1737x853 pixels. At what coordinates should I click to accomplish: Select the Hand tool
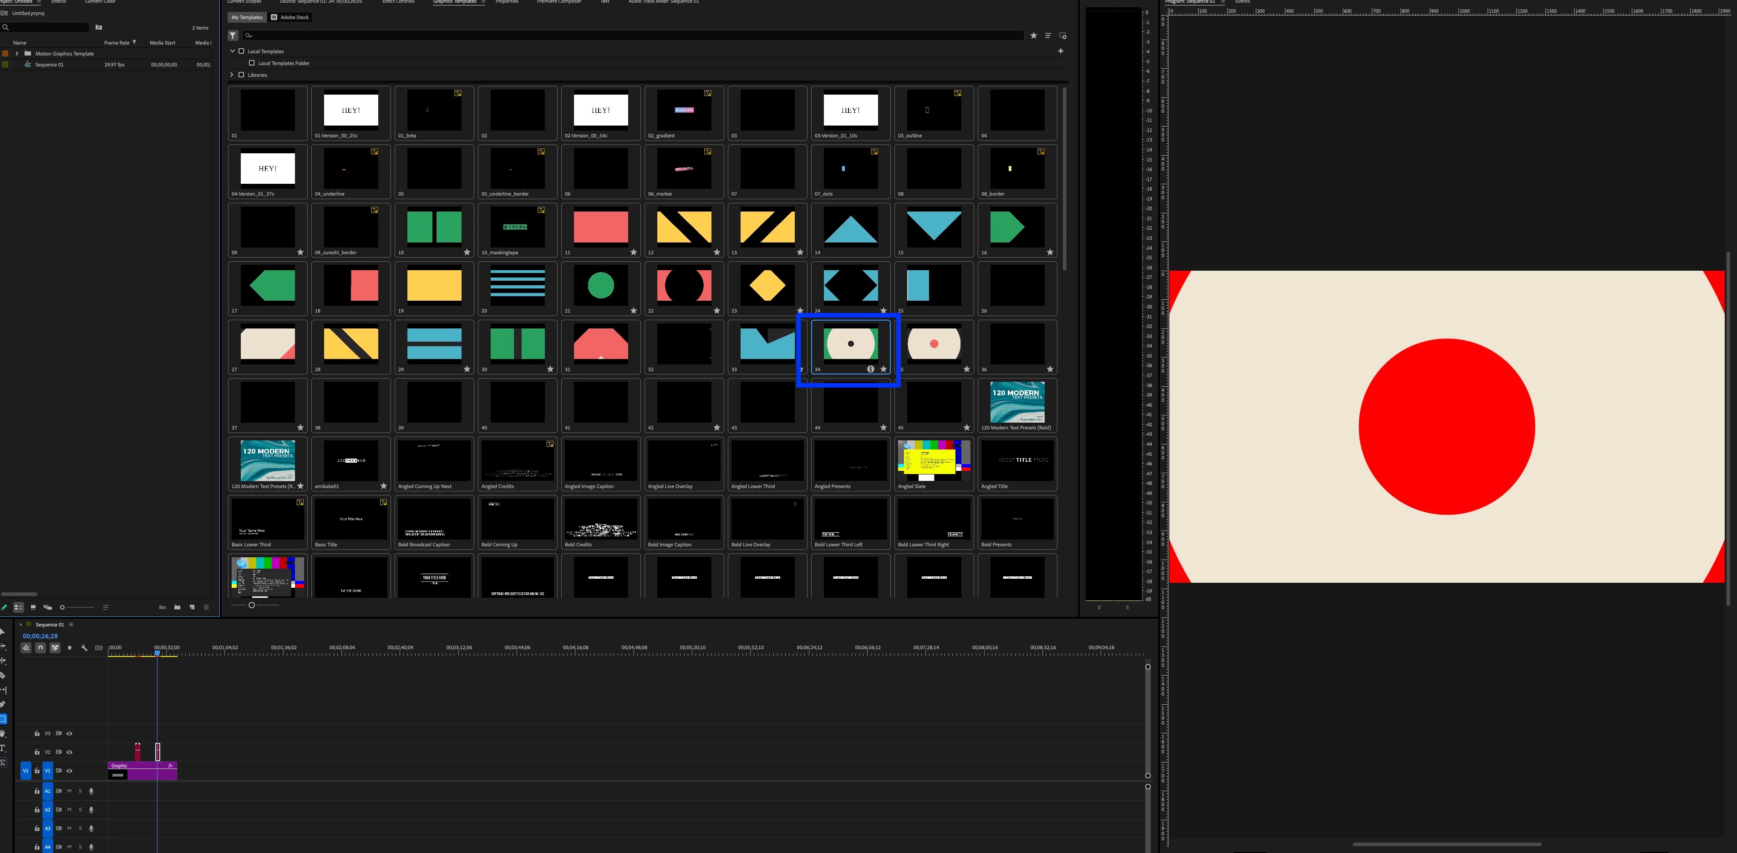[3, 733]
